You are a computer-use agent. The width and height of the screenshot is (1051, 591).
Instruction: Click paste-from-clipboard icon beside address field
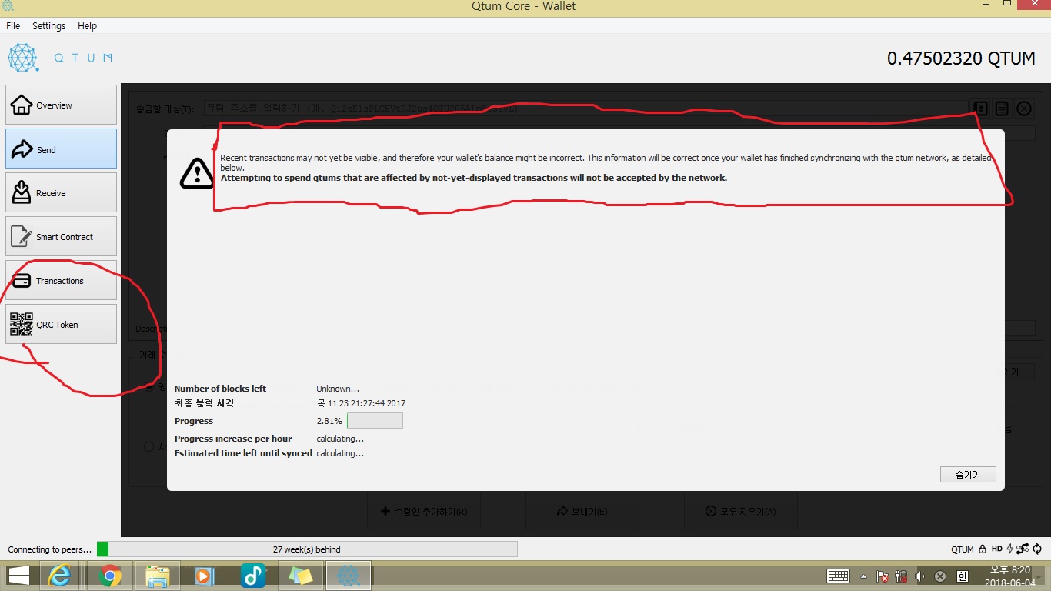point(1002,109)
